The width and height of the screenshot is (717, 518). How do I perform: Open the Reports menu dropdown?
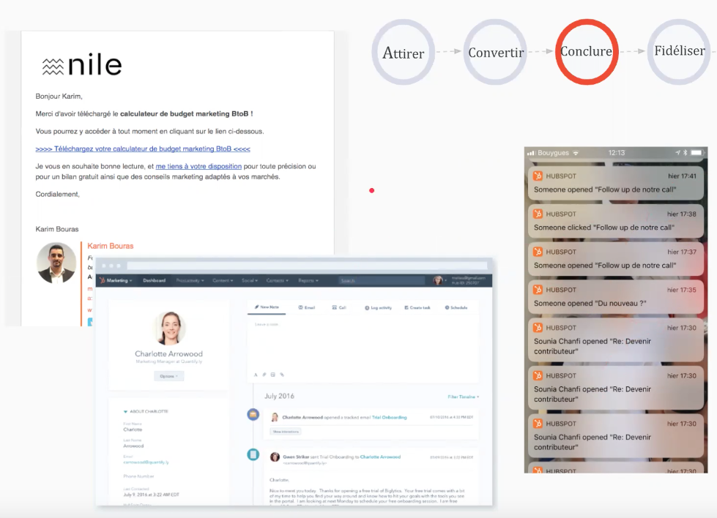[308, 280]
